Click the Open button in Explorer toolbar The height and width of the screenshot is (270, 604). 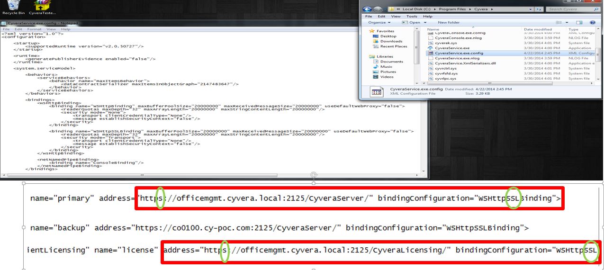tap(411, 22)
